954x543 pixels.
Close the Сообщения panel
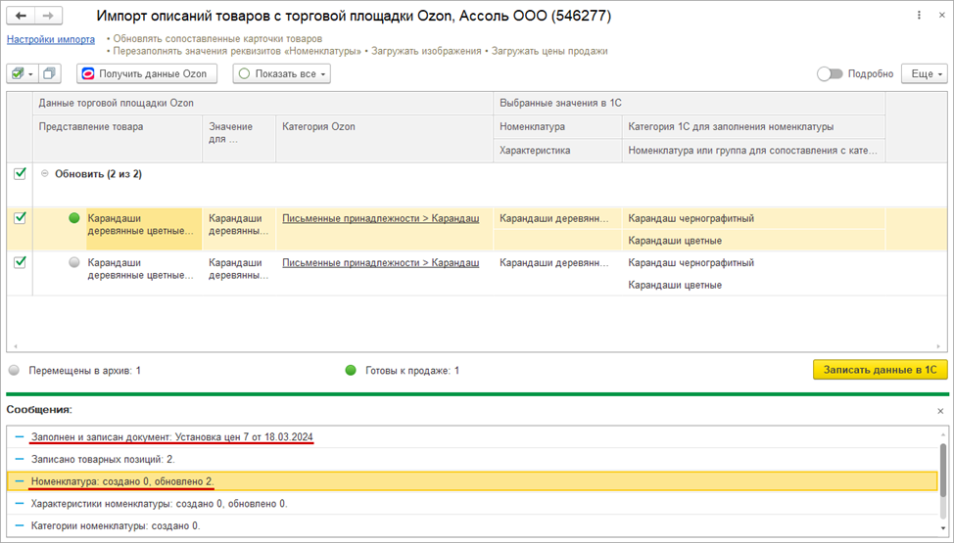coord(940,411)
